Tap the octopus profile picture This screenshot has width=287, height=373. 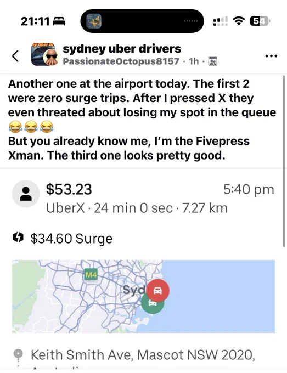coord(51,58)
